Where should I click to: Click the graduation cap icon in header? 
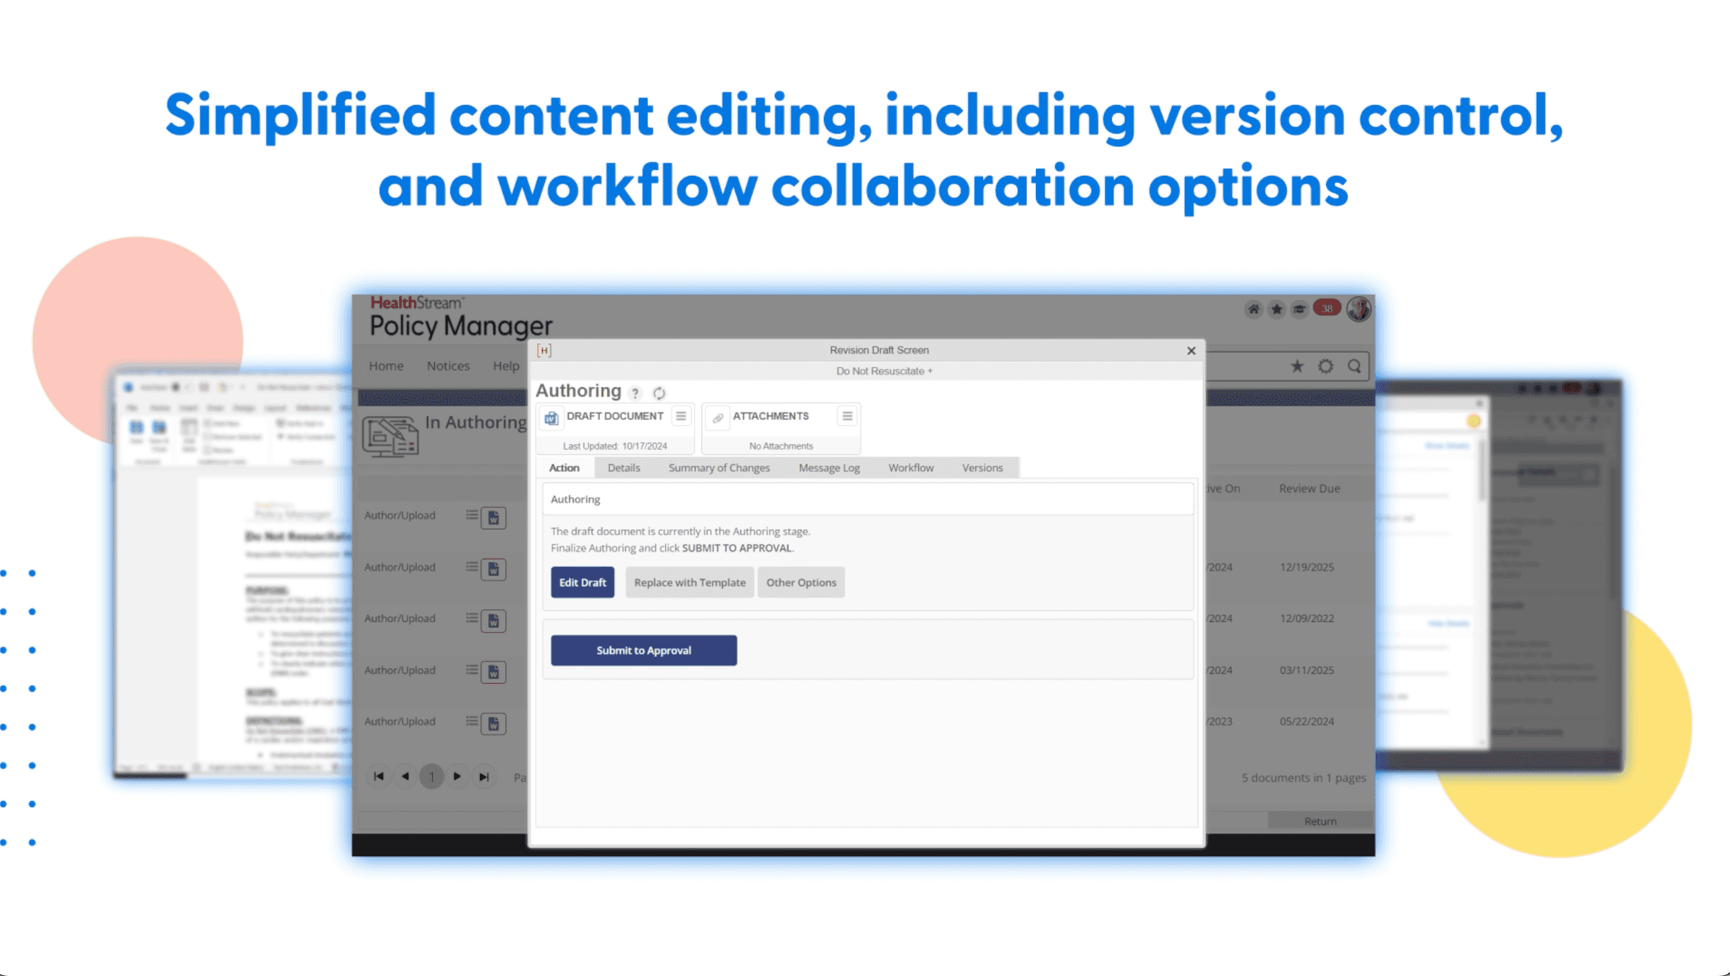click(1299, 309)
